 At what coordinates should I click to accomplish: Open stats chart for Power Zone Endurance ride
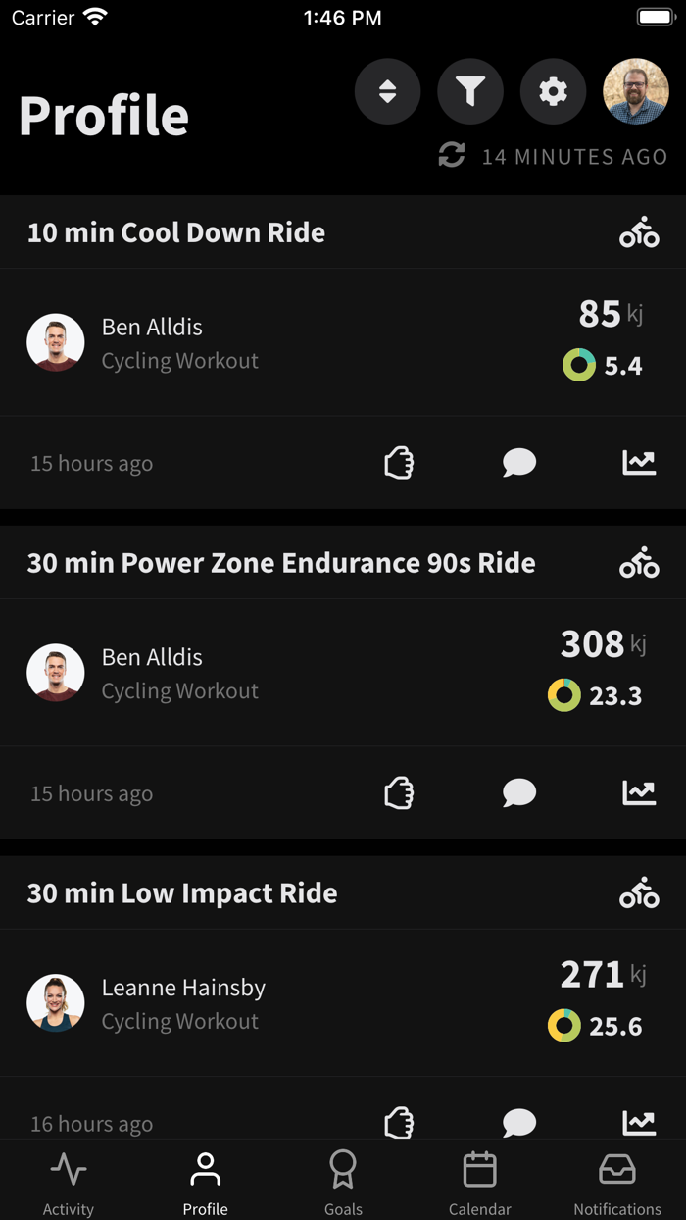[x=639, y=793]
